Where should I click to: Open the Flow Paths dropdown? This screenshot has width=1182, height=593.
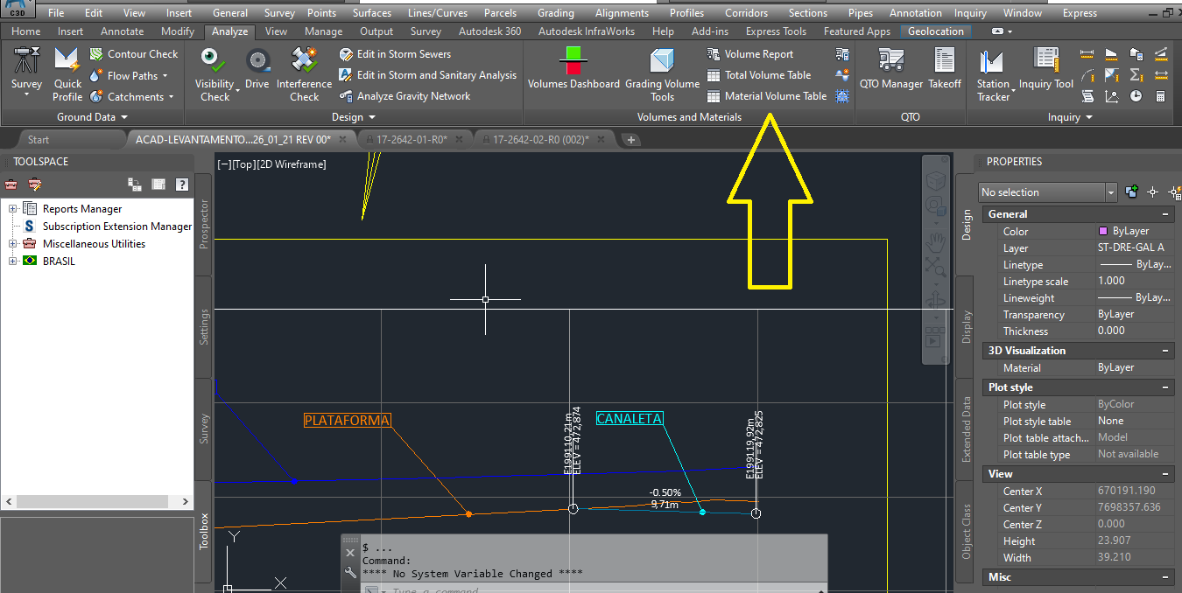click(165, 76)
